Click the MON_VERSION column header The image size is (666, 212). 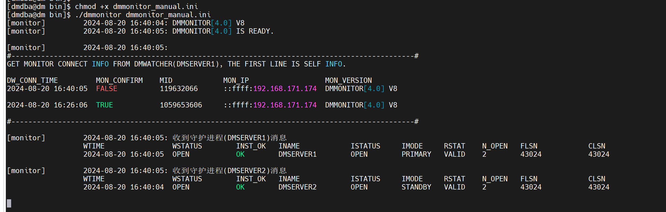click(349, 80)
